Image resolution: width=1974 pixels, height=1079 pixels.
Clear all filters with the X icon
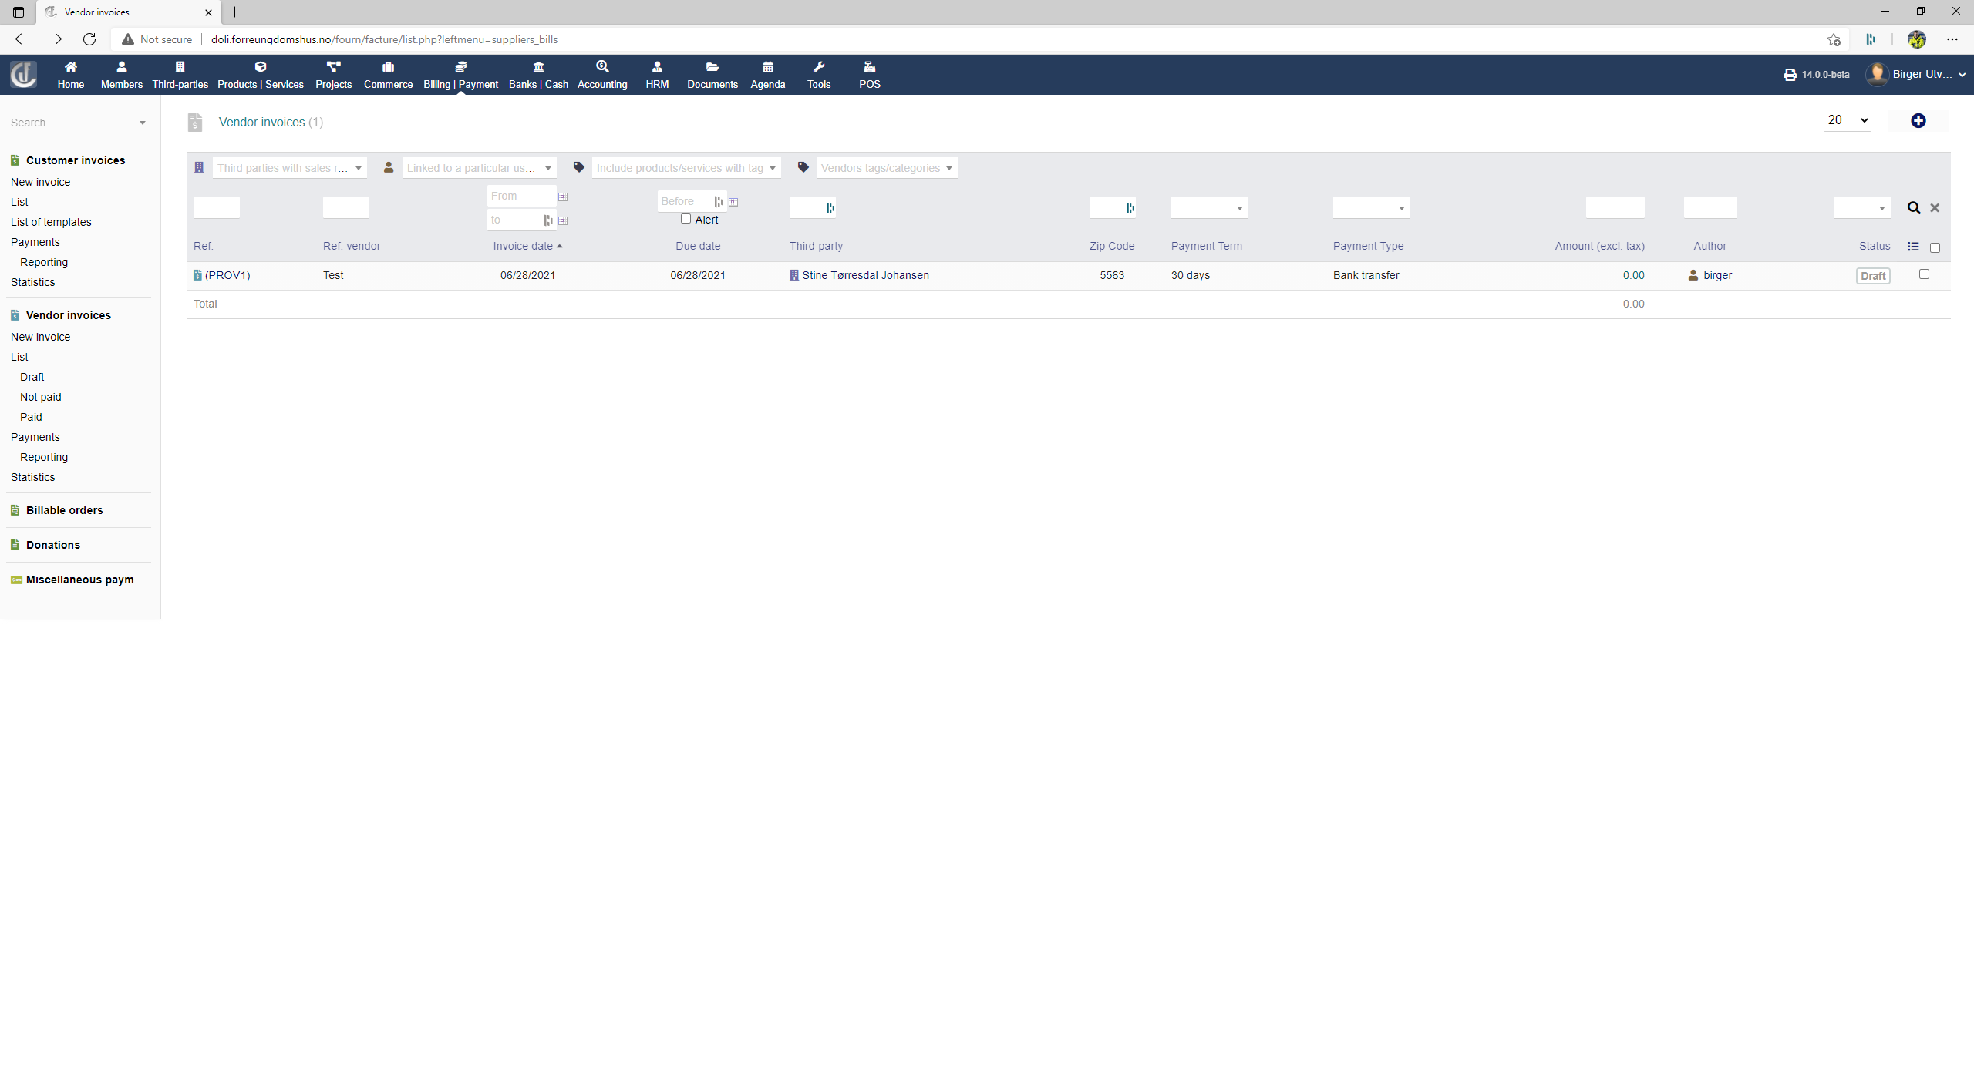pyautogui.click(x=1935, y=207)
